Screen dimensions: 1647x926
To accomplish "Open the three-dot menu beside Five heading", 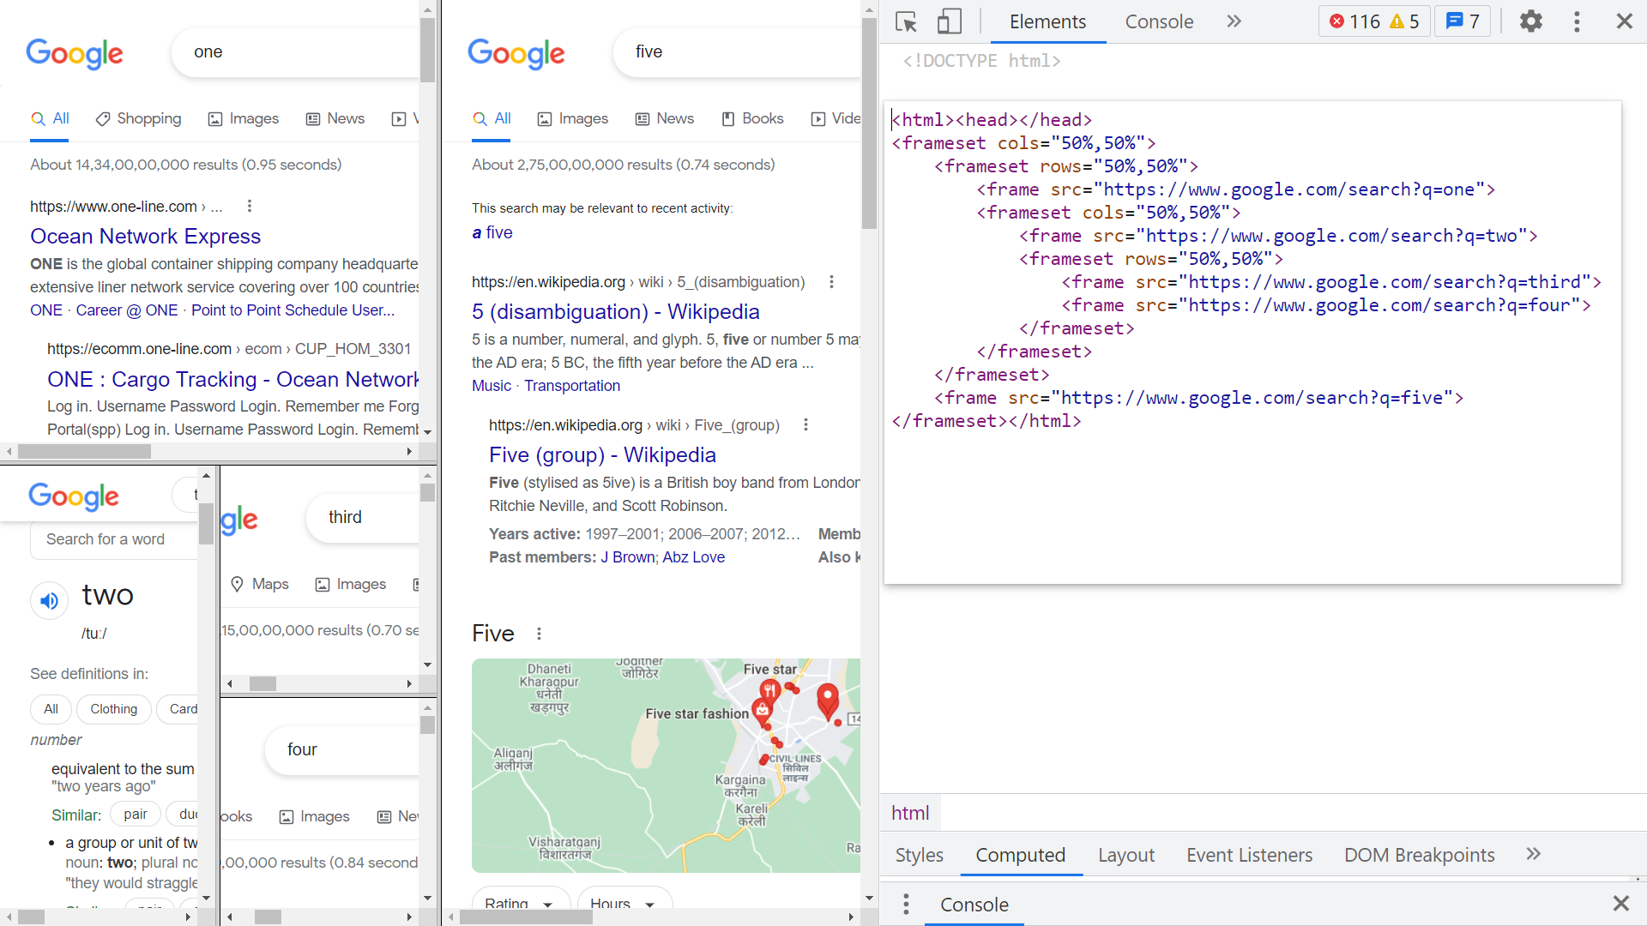I will [539, 634].
